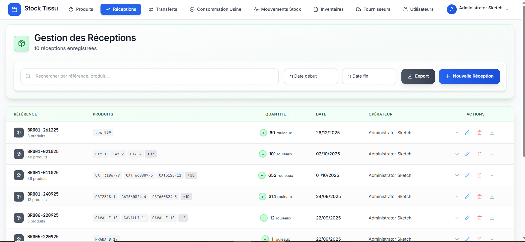Click the Administrator Sketch avatar icon

[x=451, y=9]
